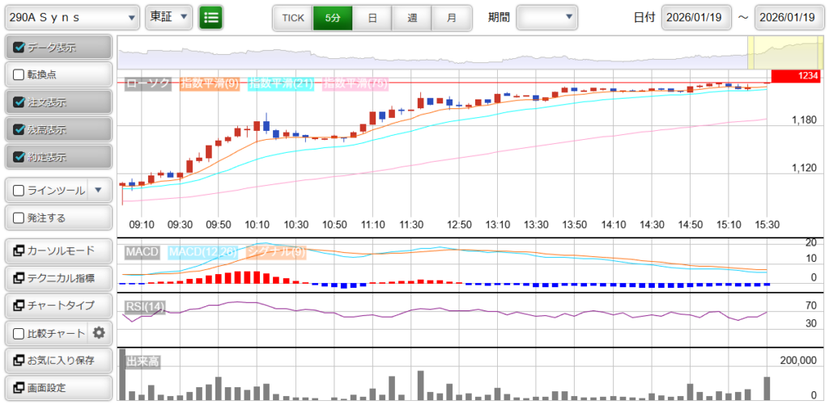Viewport: 829px width, 405px height.
Task: Switch to the TICK chart tab
Action: pyautogui.click(x=292, y=17)
